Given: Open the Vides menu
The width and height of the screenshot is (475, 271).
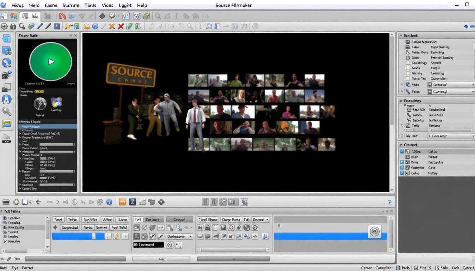Looking at the screenshot, I should [x=107, y=5].
